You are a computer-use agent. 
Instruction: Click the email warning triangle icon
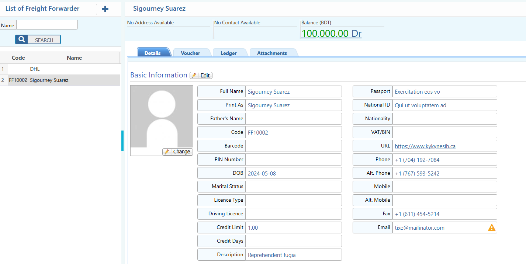click(x=492, y=228)
